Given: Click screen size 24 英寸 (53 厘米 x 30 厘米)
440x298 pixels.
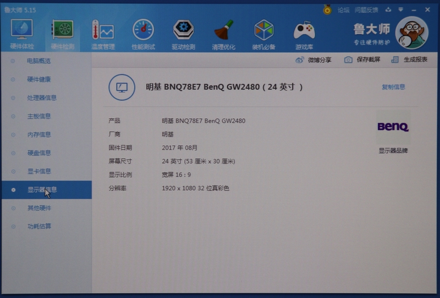Looking at the screenshot, I should point(199,161).
